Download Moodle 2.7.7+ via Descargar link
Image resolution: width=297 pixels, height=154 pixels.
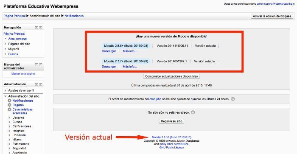tap(109, 67)
